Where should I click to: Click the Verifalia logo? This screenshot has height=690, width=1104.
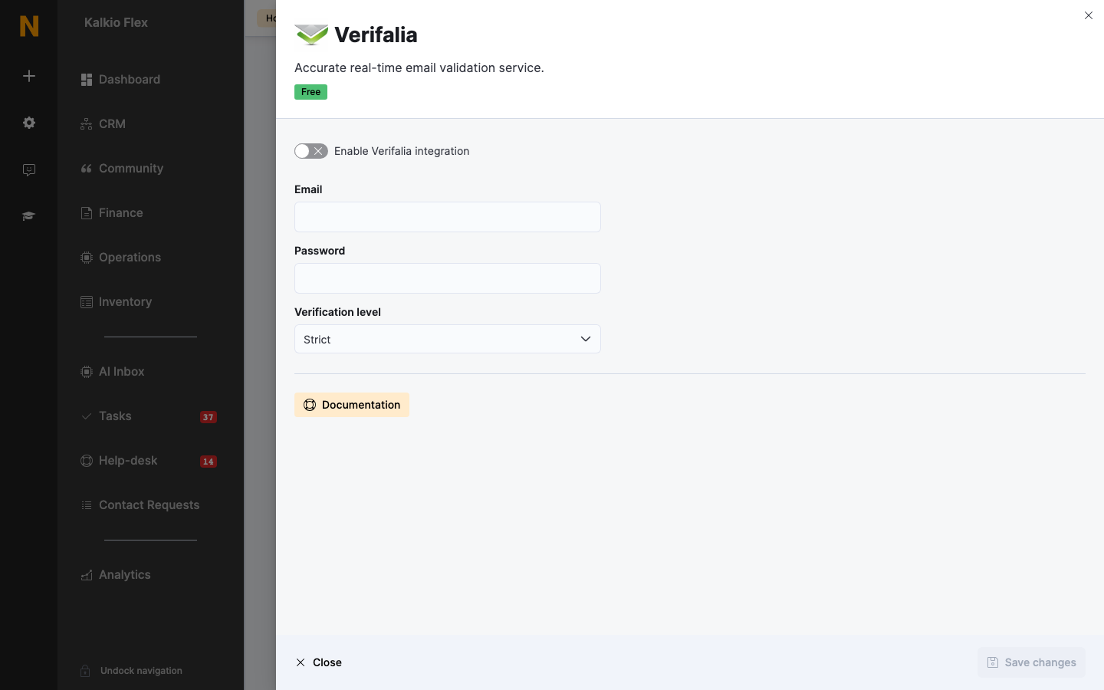[311, 34]
